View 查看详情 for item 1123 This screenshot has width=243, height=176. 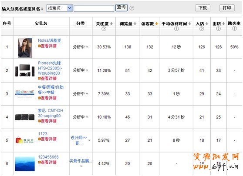tap(47, 139)
